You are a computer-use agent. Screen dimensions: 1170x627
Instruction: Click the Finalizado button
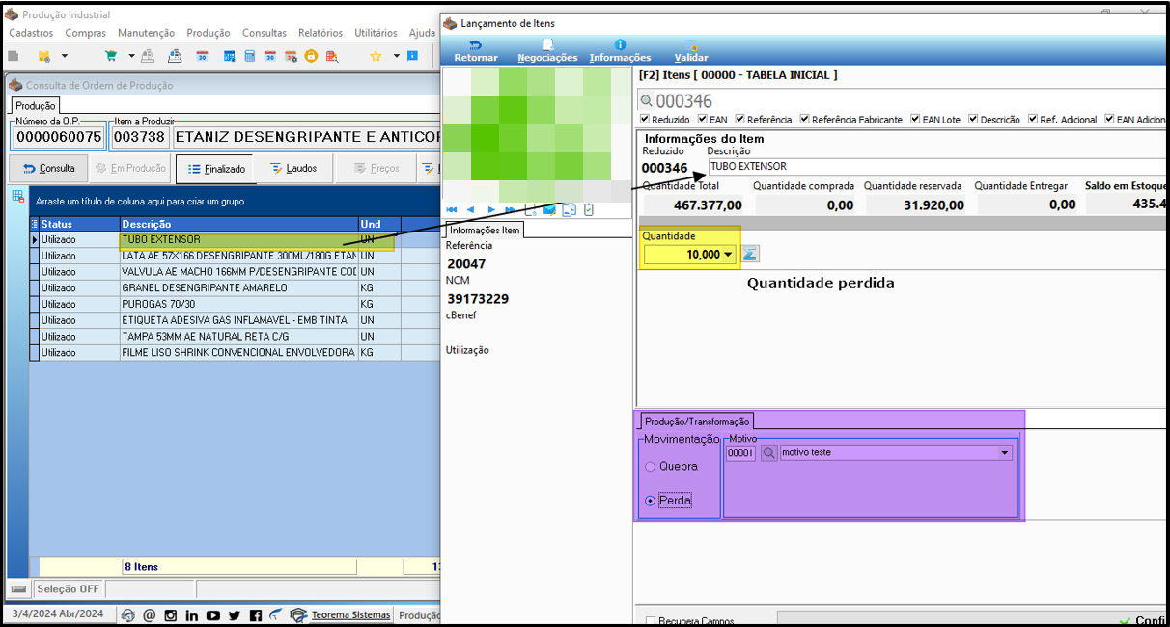click(x=214, y=168)
